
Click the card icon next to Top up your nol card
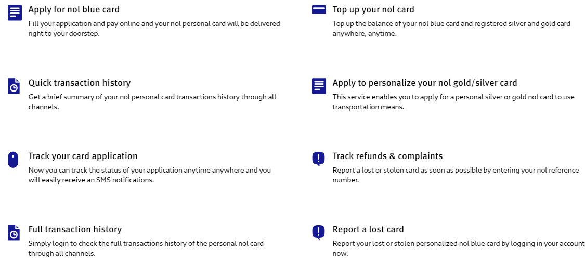319,9
